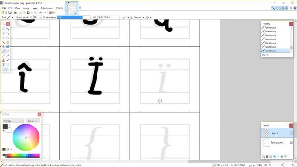Toggle Background layer visibility checkbox
This screenshot has height=167, width=297.
pos(291,142)
